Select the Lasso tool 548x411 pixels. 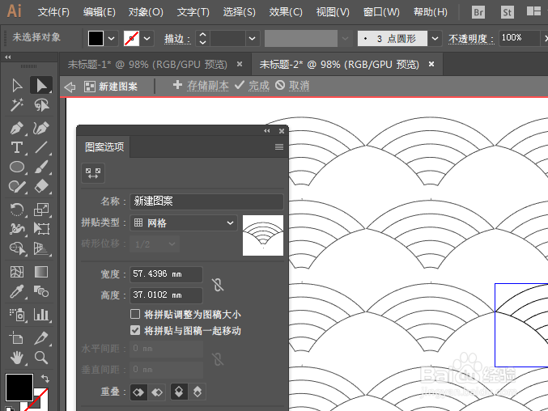coord(41,104)
